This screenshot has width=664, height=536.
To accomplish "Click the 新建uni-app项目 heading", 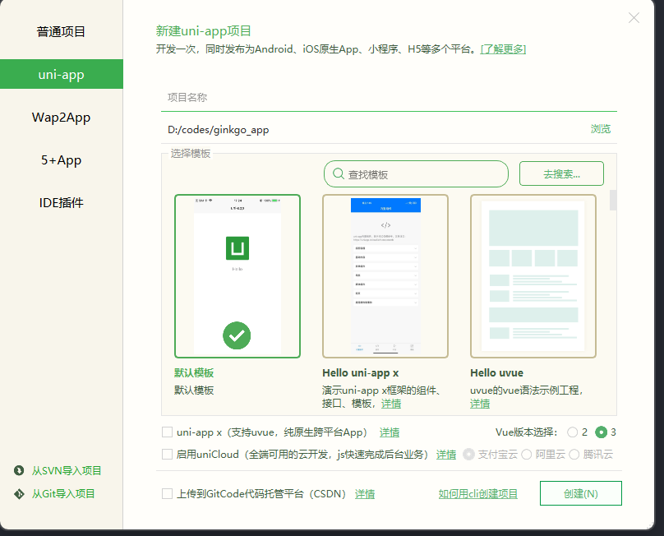I will tap(203, 31).
